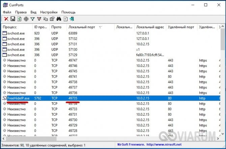Click the horizontal scrollbar right arrow

coord(218,139)
